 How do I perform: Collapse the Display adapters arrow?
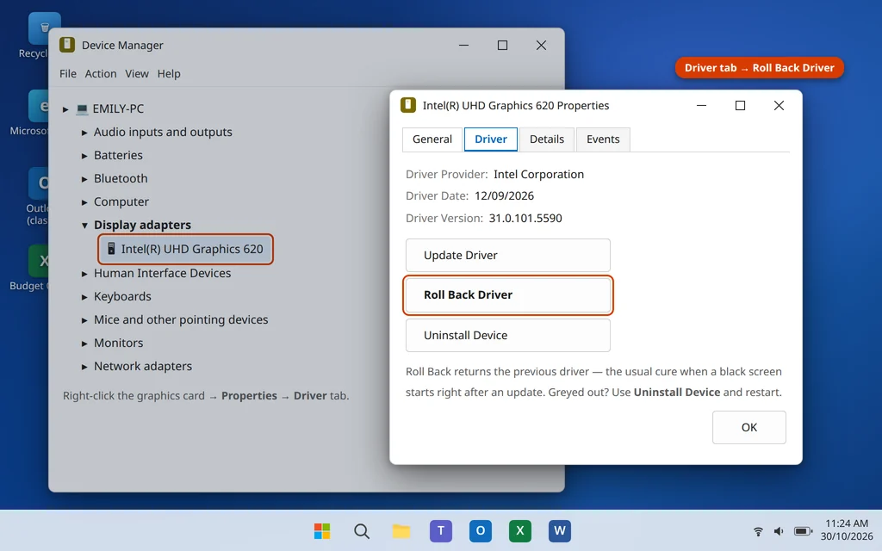[84, 225]
